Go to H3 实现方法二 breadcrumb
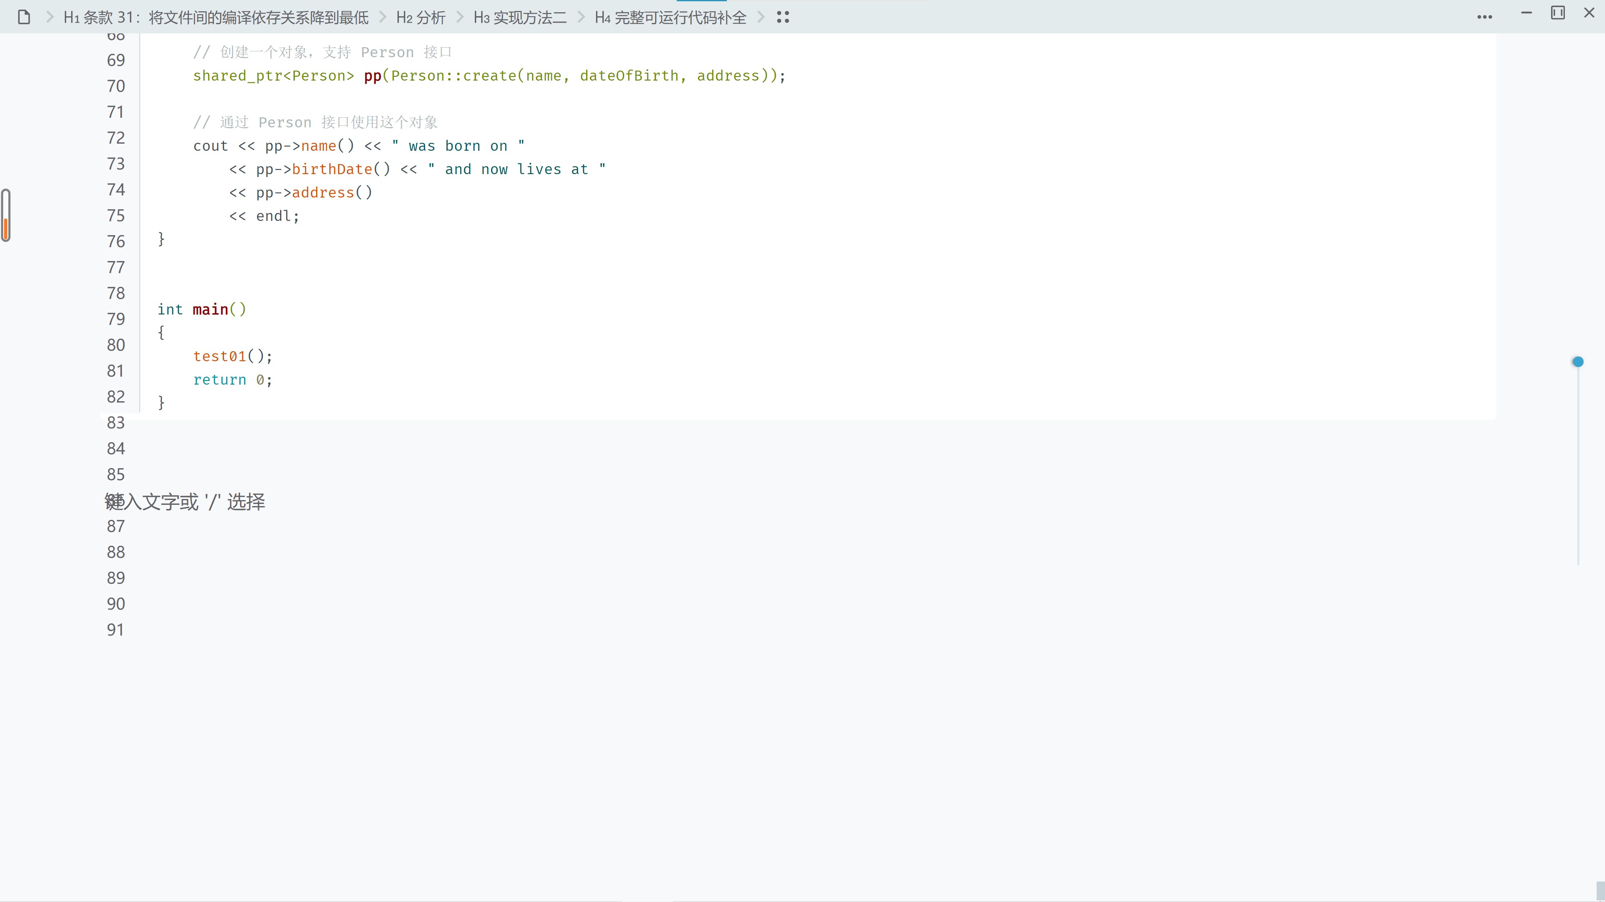 [520, 18]
